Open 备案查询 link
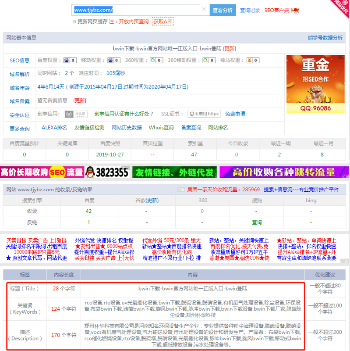 click(x=191, y=128)
